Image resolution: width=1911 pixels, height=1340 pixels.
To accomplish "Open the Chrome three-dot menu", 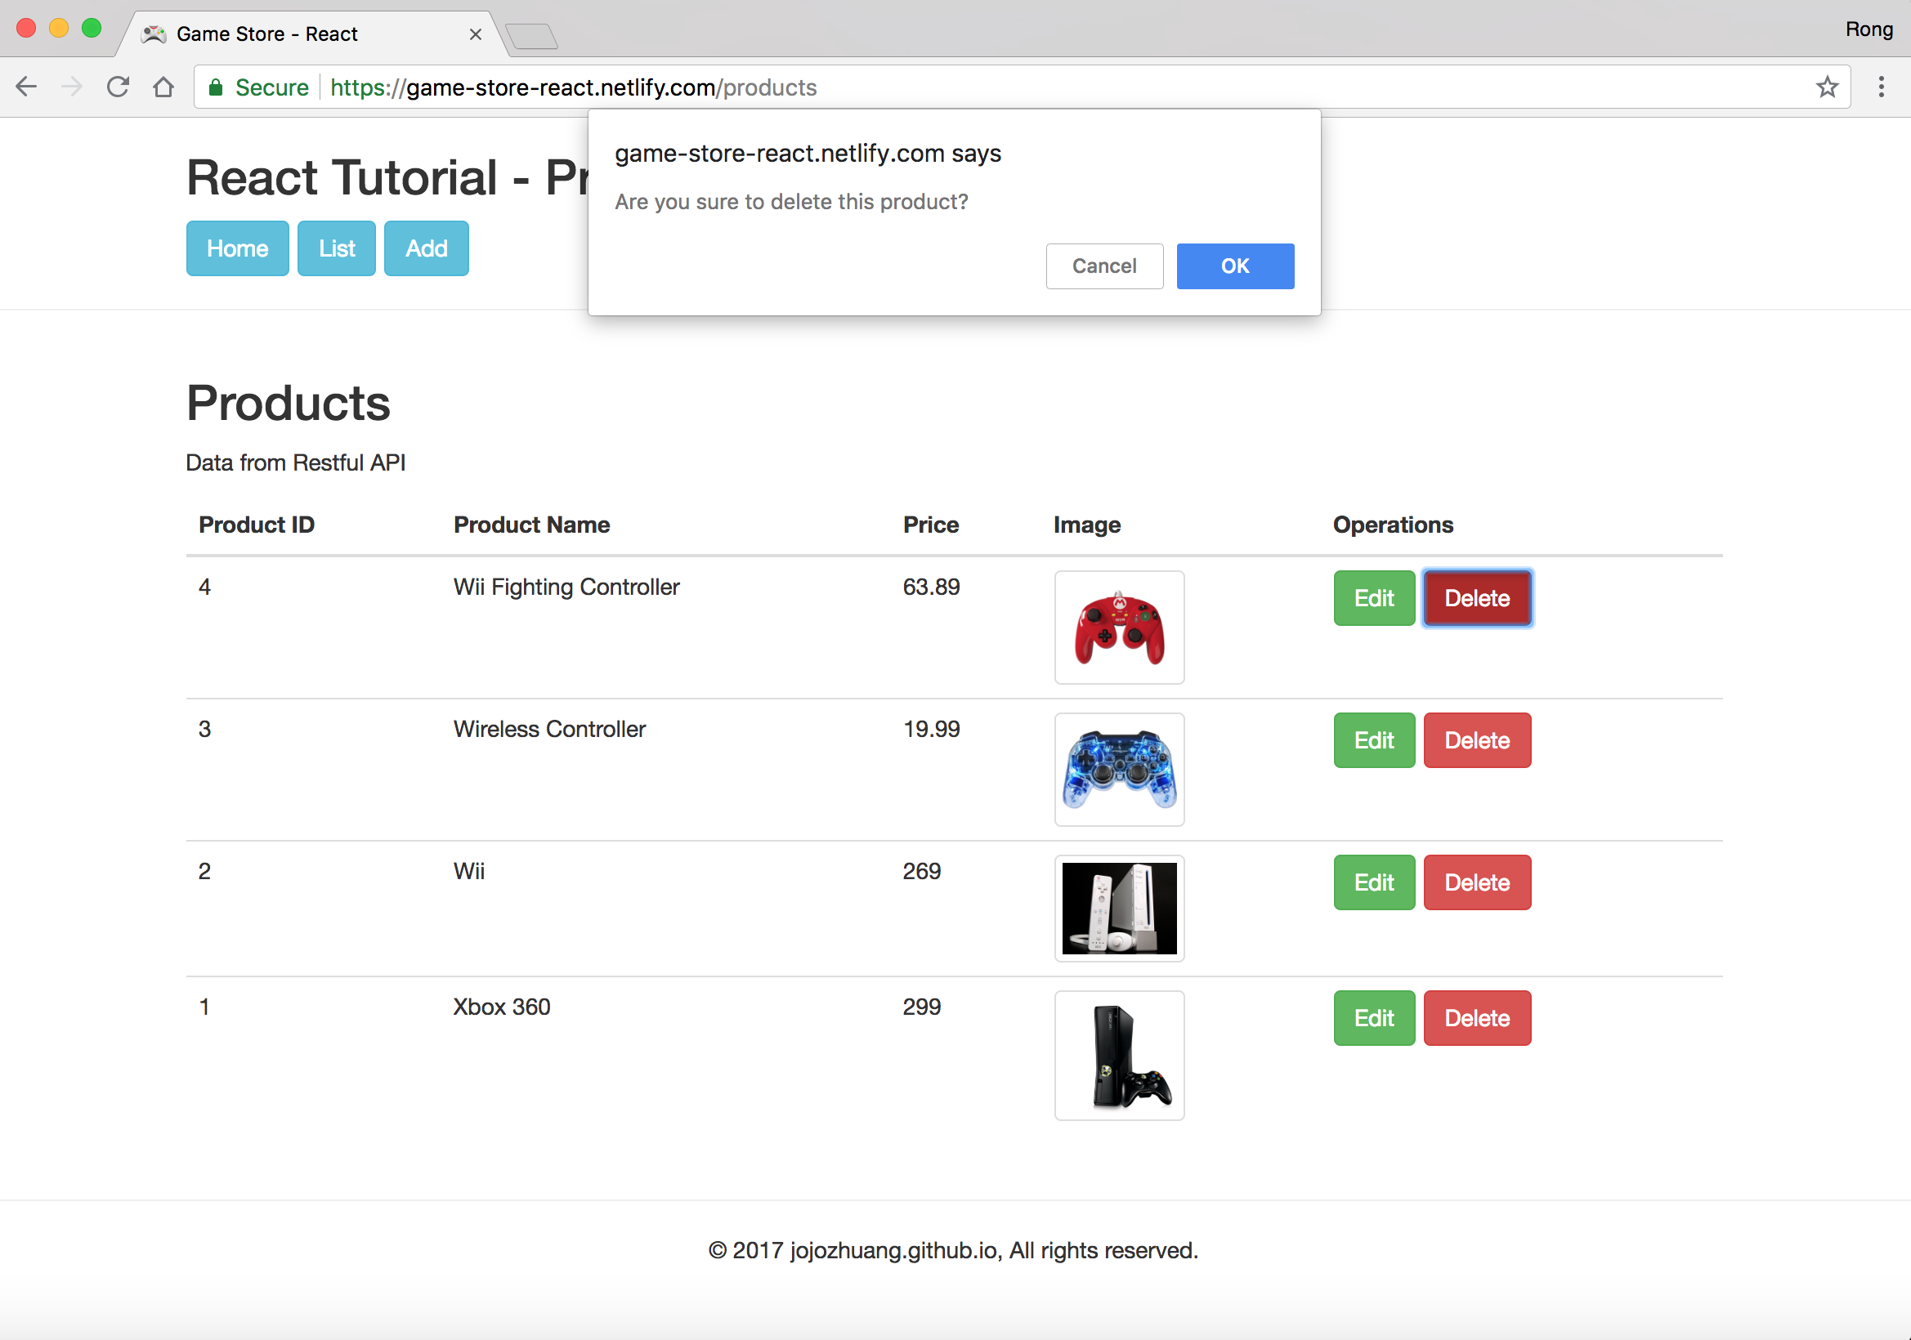I will pos(1881,87).
